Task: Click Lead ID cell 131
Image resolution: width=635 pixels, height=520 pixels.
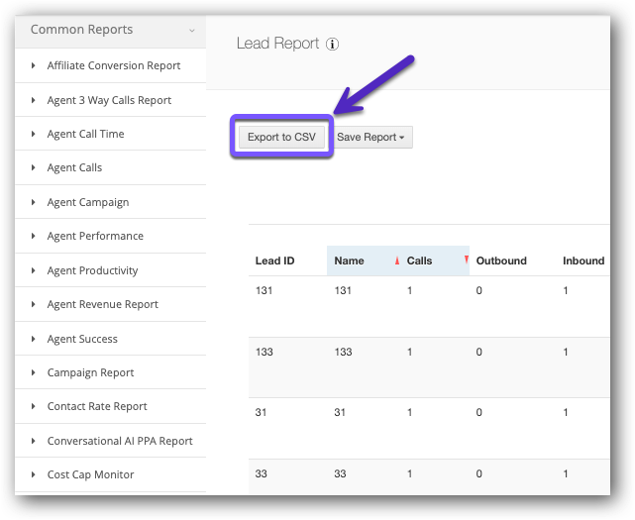Action: tap(264, 290)
